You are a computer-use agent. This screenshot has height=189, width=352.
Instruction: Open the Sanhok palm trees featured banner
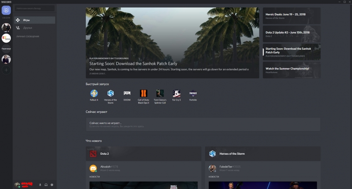[172, 43]
